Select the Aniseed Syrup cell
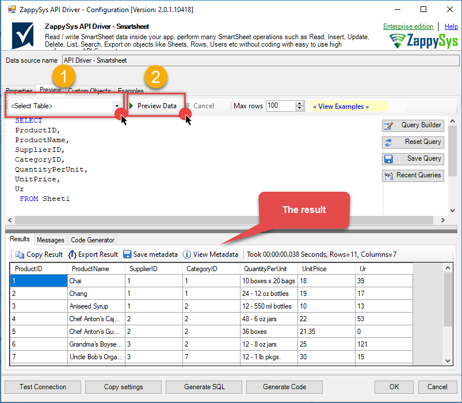 coord(96,306)
